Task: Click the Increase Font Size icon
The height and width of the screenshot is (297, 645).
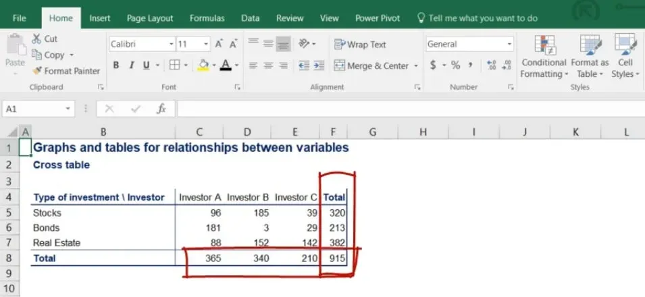Action: 219,45
